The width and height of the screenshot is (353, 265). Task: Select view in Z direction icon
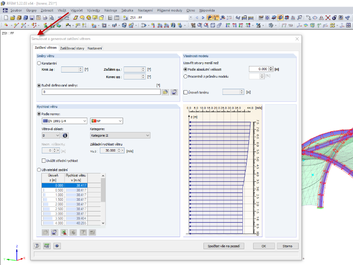coord(241,26)
